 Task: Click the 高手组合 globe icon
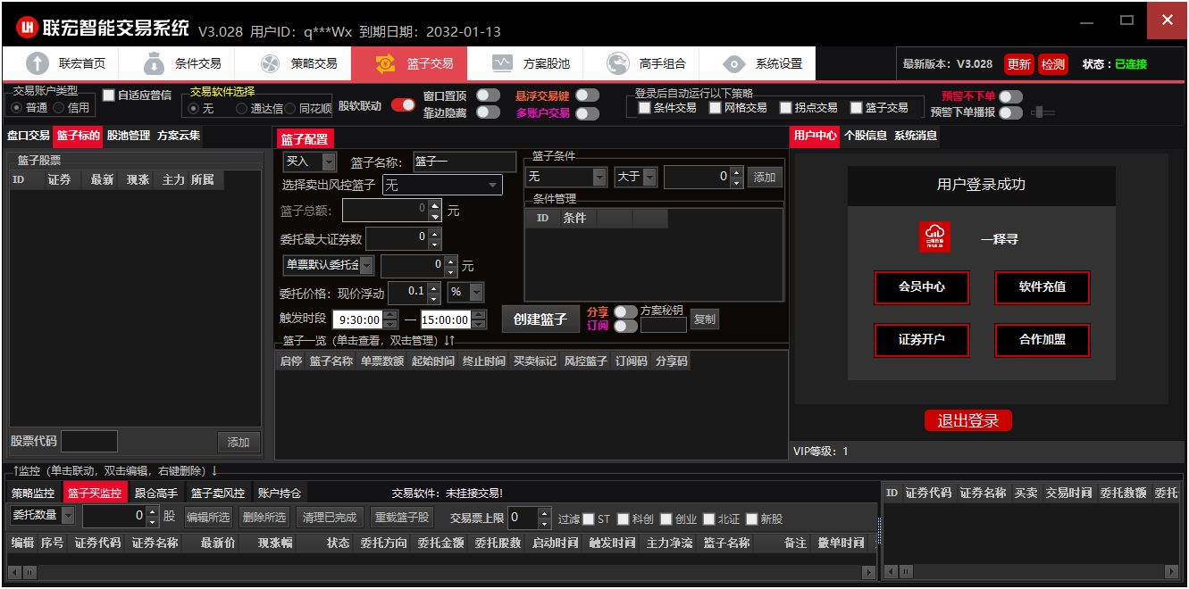tap(618, 63)
